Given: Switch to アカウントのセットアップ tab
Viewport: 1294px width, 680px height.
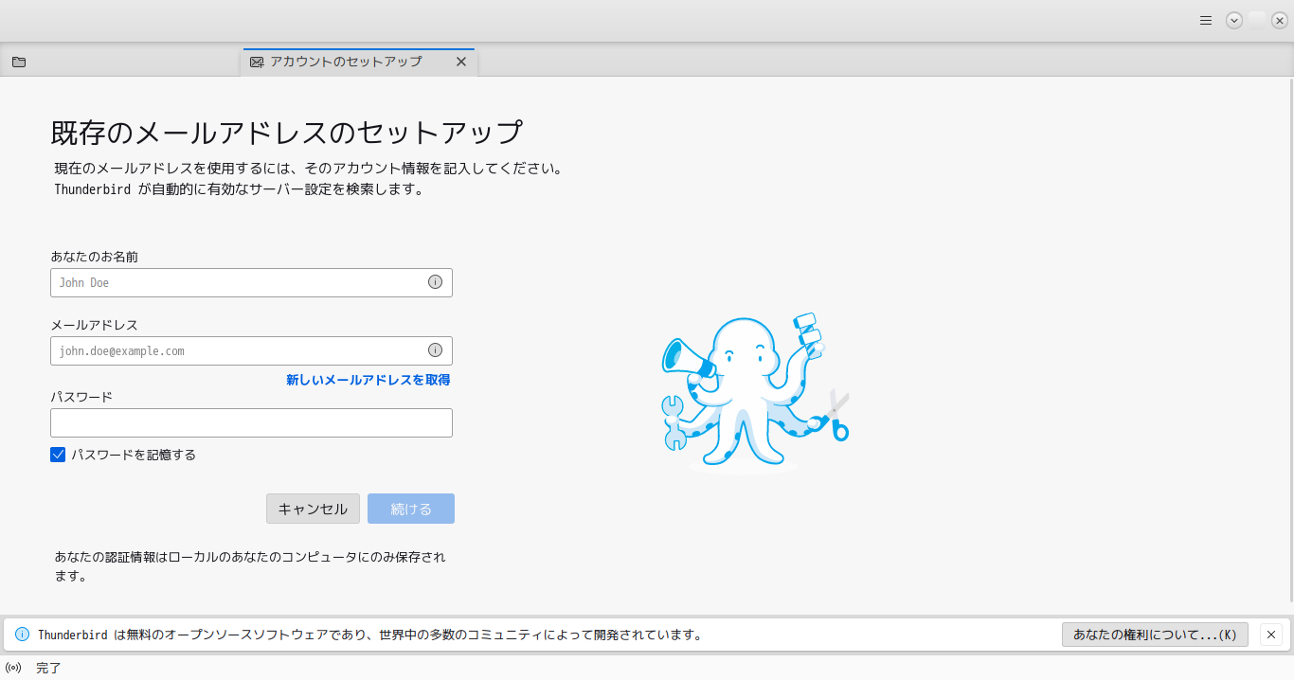Looking at the screenshot, I should pos(359,62).
